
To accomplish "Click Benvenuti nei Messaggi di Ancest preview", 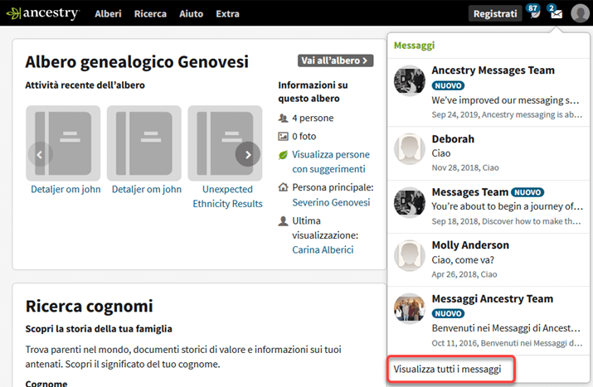I will [506, 328].
